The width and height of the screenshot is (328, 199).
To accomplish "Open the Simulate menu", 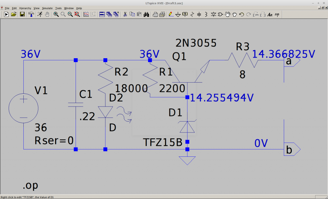I will pyautogui.click(x=47, y=8).
